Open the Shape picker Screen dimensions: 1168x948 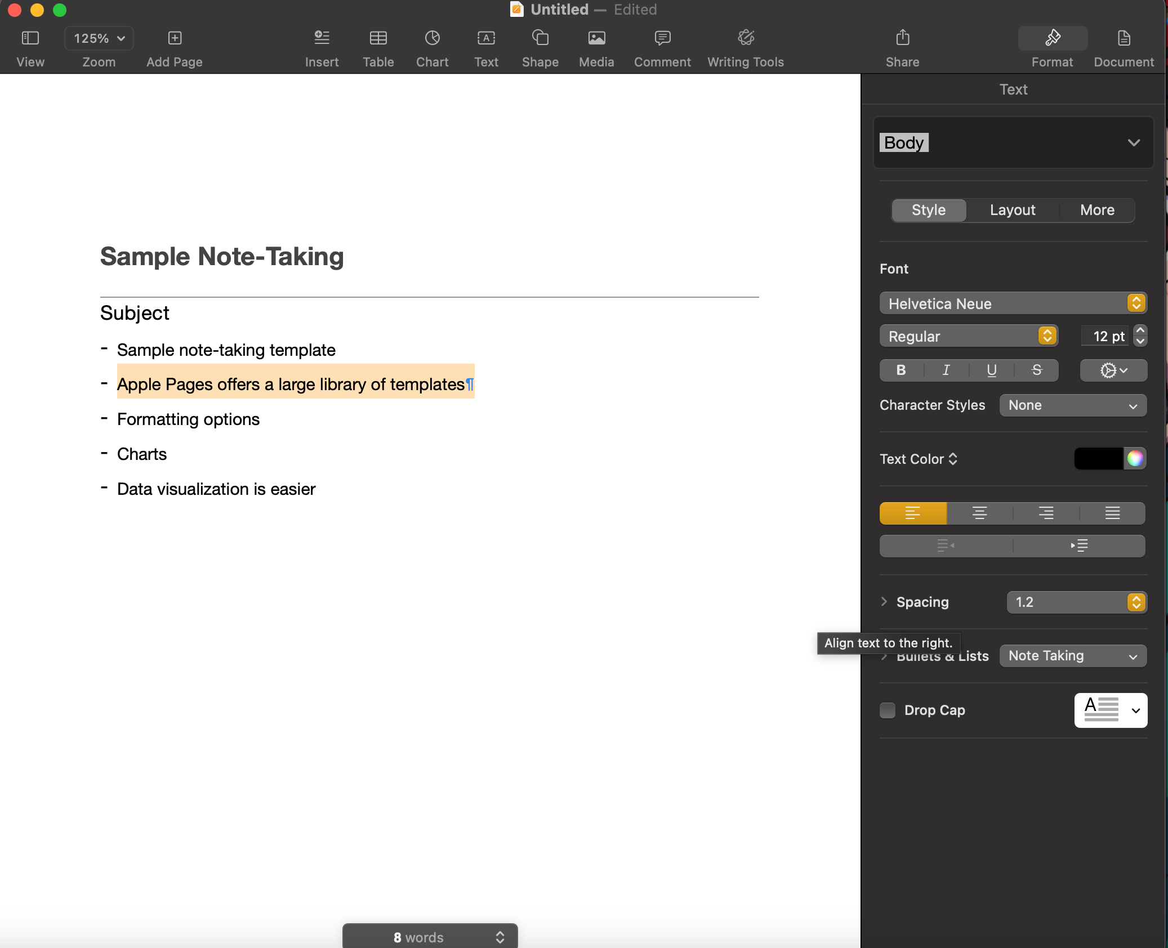tap(540, 38)
